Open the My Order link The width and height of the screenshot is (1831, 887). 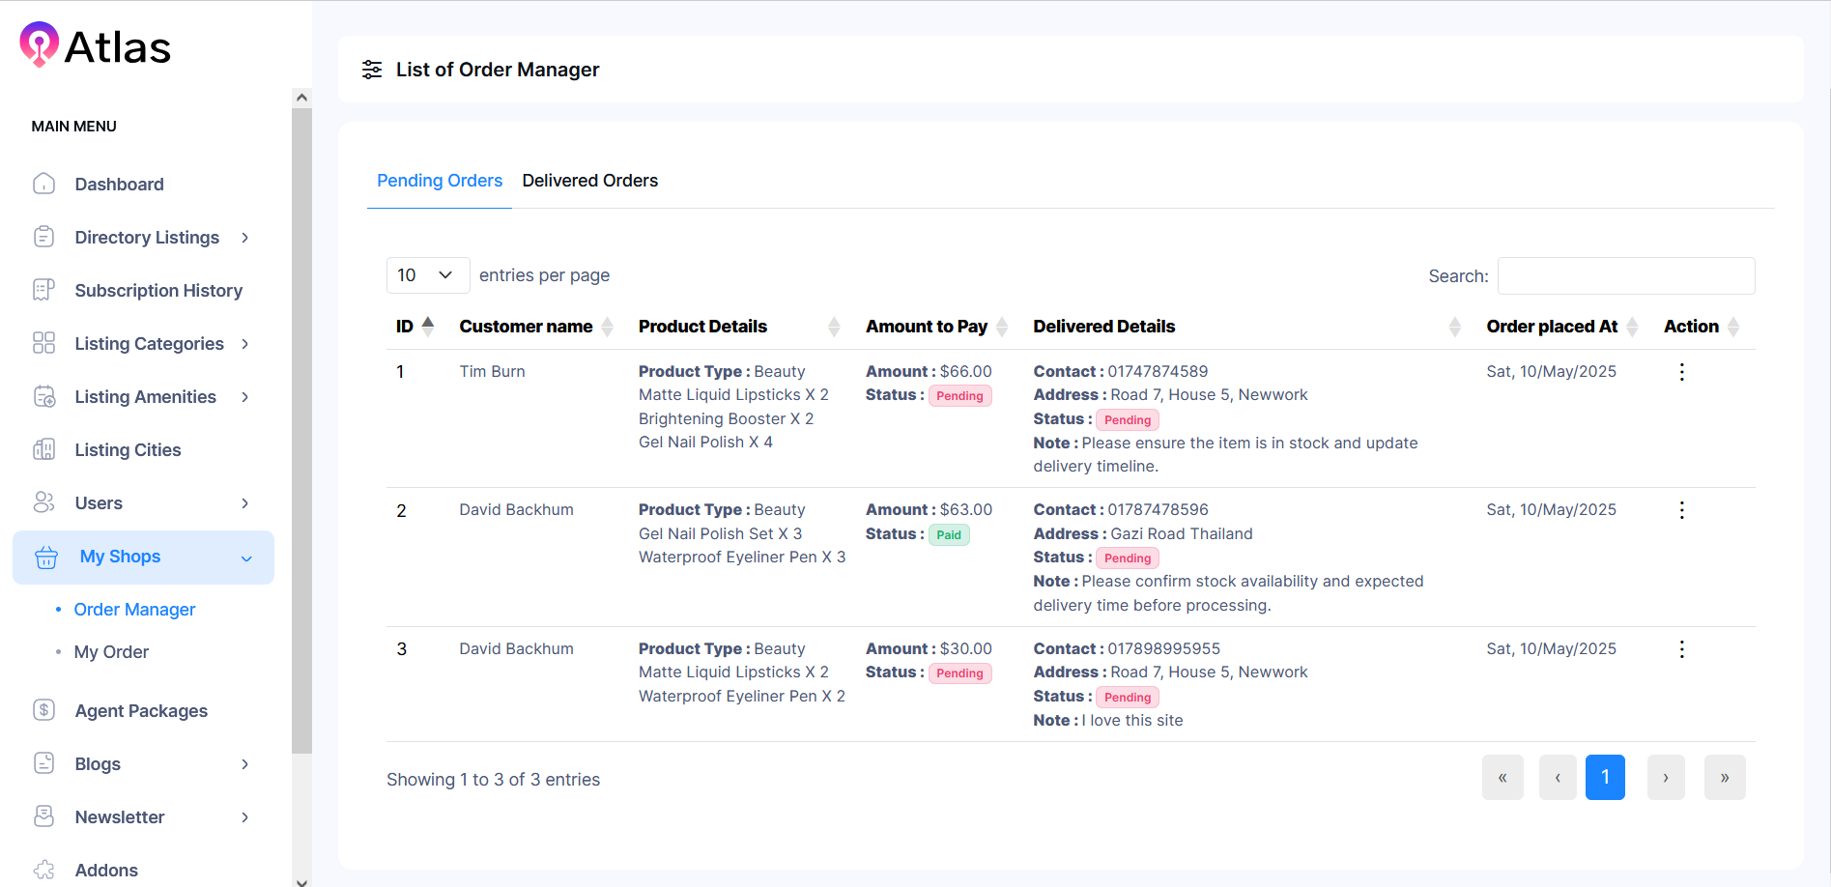111,652
